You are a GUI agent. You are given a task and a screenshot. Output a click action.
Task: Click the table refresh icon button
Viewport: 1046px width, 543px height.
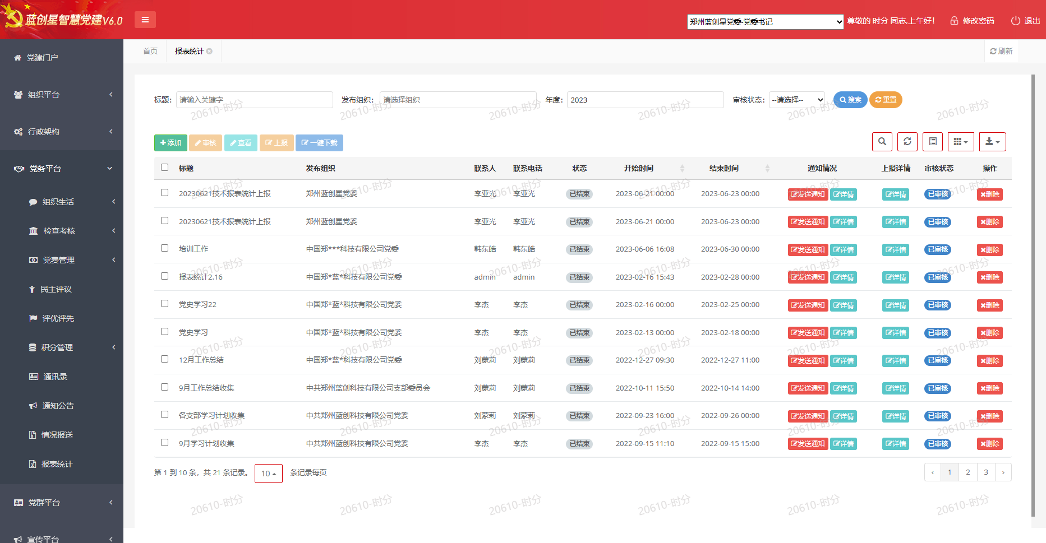click(907, 142)
